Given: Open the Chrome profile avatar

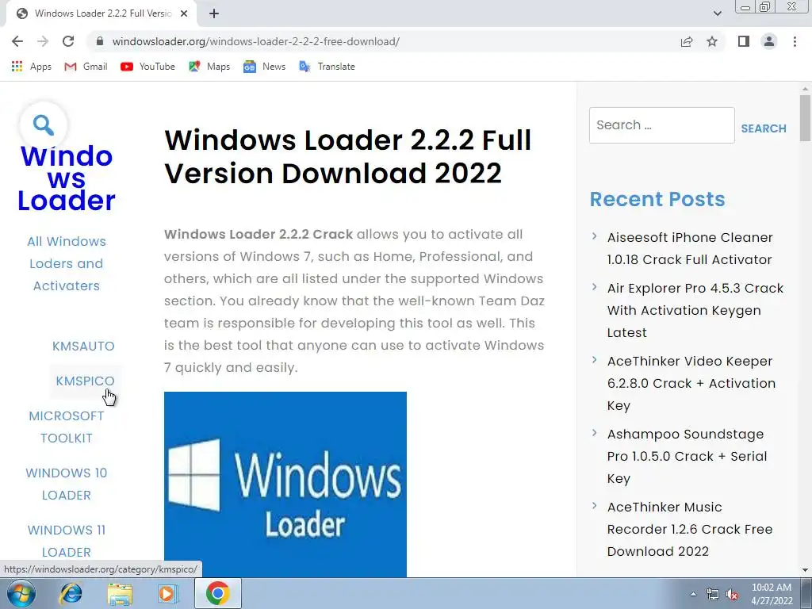Looking at the screenshot, I should coord(769,41).
